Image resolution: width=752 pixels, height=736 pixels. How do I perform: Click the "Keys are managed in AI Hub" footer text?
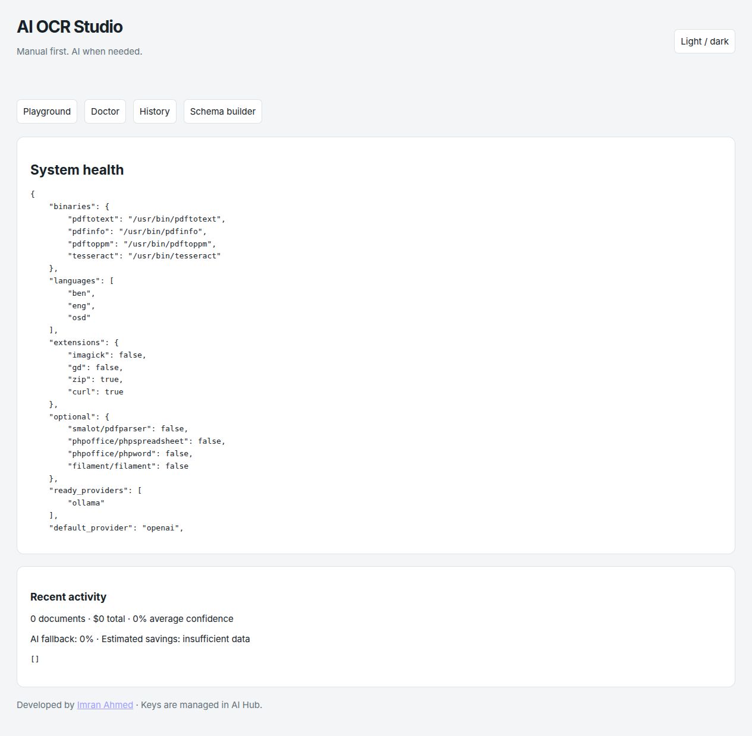(201, 705)
